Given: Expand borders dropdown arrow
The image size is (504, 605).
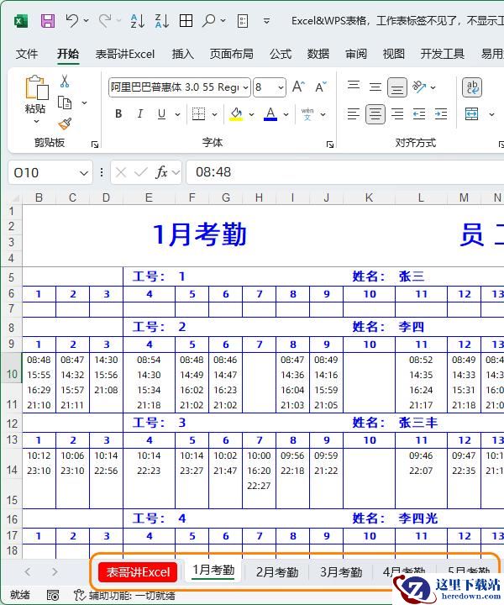Looking at the screenshot, I should [214, 114].
